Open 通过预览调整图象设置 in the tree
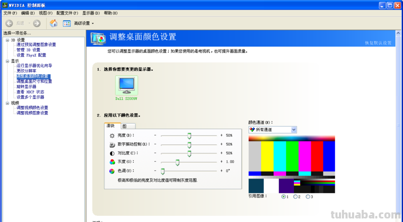This screenshot has width=403, height=222. (36, 44)
